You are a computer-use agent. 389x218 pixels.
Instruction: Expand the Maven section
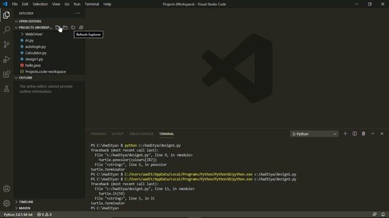(50, 208)
